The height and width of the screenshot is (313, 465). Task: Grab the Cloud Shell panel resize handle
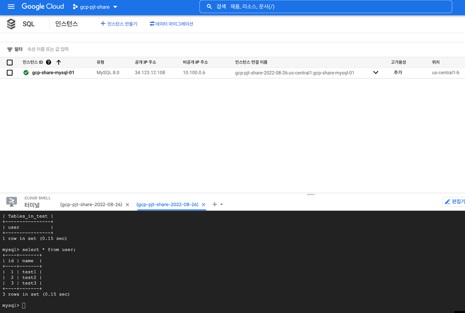pos(311,195)
